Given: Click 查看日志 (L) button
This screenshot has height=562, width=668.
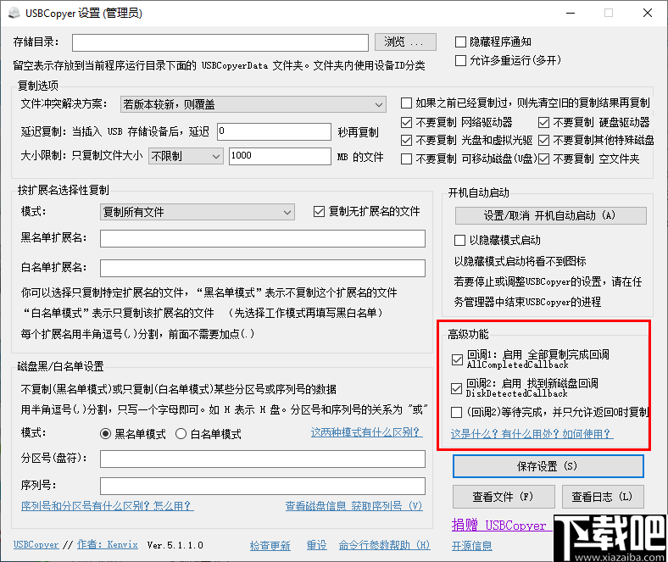Looking at the screenshot, I should [x=603, y=497].
